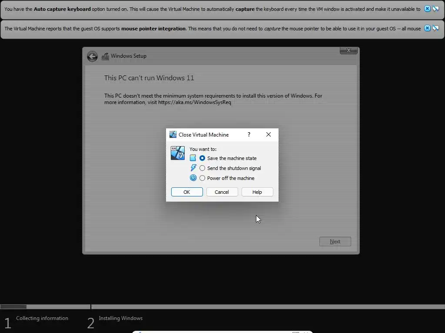Click the installation progress bar

[x=222, y=307]
